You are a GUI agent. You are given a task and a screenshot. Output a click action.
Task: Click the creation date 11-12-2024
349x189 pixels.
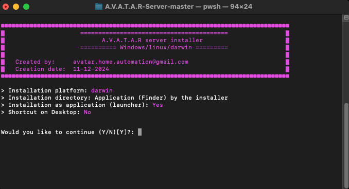tap(91, 69)
